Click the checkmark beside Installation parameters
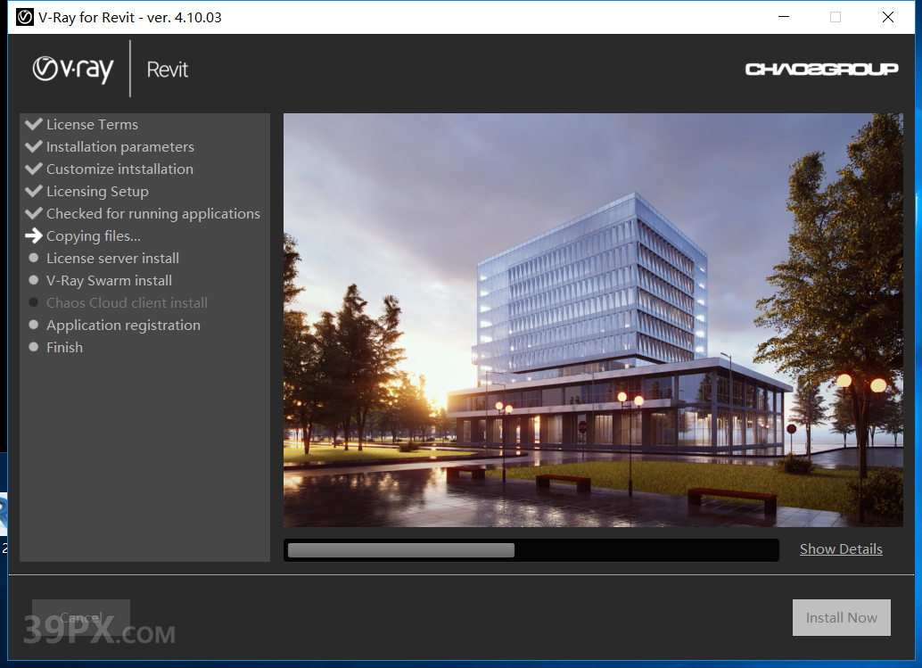922x668 pixels. [34, 146]
